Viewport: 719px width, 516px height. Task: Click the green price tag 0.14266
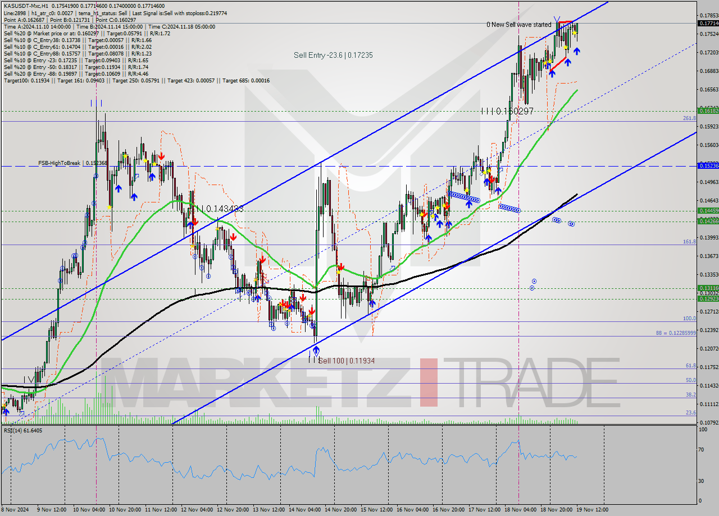coord(708,221)
